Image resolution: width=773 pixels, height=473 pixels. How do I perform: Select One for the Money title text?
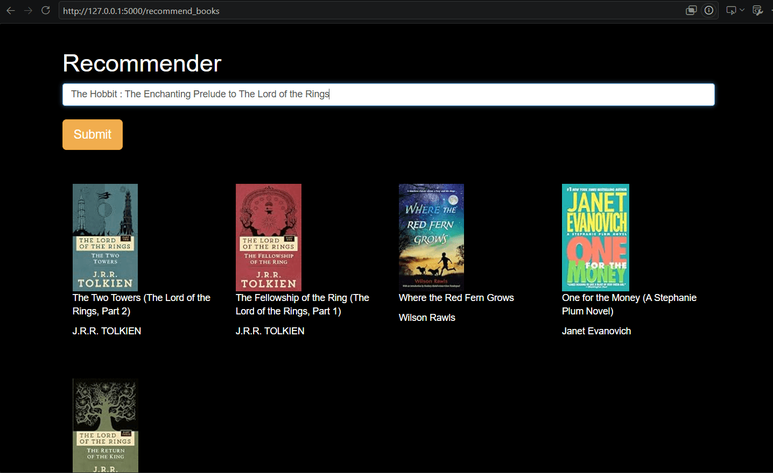click(x=629, y=304)
